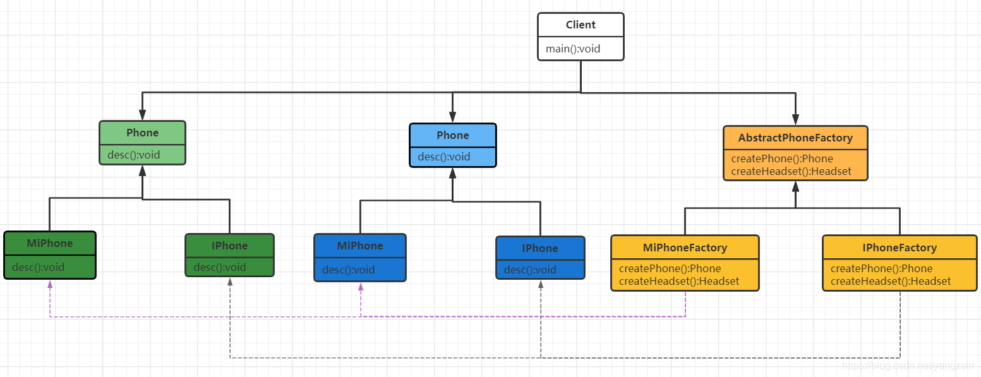Select the dark blue MiPhone class title
The image size is (981, 377).
coord(360,246)
